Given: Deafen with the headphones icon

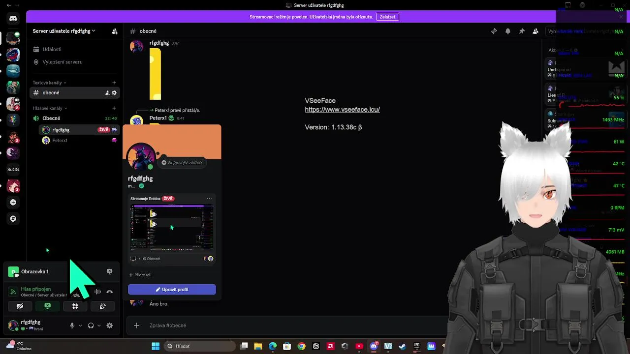Looking at the screenshot, I should click(91, 325).
